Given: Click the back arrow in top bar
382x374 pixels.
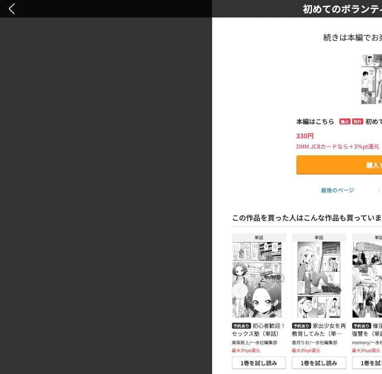Looking at the screenshot, I should pyautogui.click(x=12, y=9).
